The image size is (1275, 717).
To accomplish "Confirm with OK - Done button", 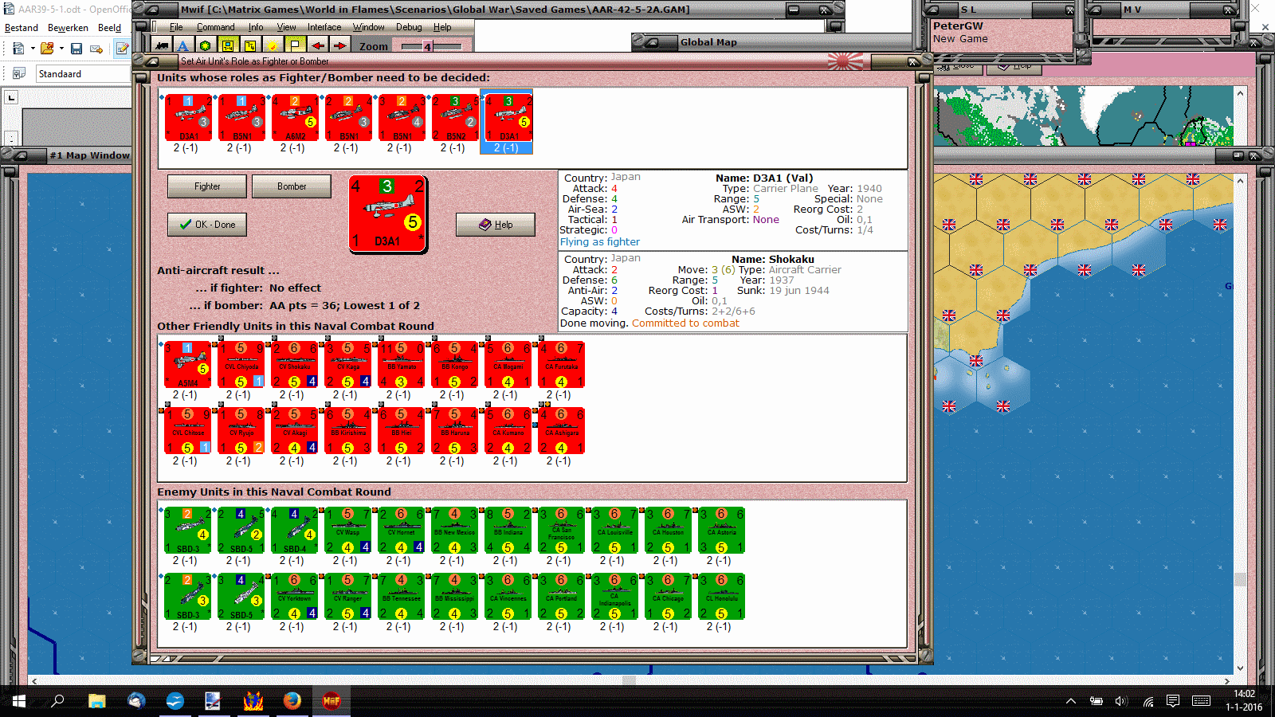I will click(x=207, y=225).
